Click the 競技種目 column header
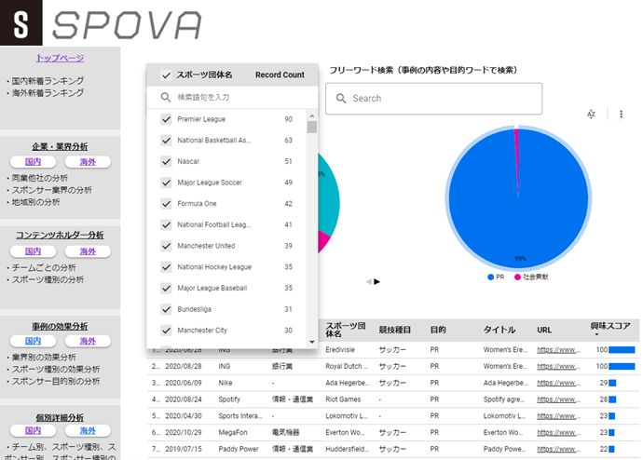Screen dimensions: 643x460 click(x=394, y=330)
